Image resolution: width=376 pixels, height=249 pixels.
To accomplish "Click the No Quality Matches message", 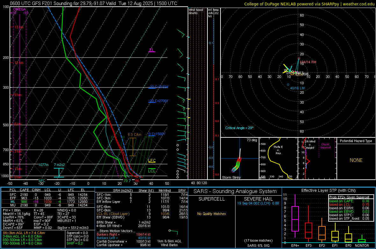I will [212, 214].
